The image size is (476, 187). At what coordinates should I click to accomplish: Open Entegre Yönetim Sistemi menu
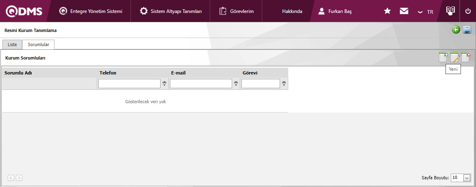coord(91,11)
